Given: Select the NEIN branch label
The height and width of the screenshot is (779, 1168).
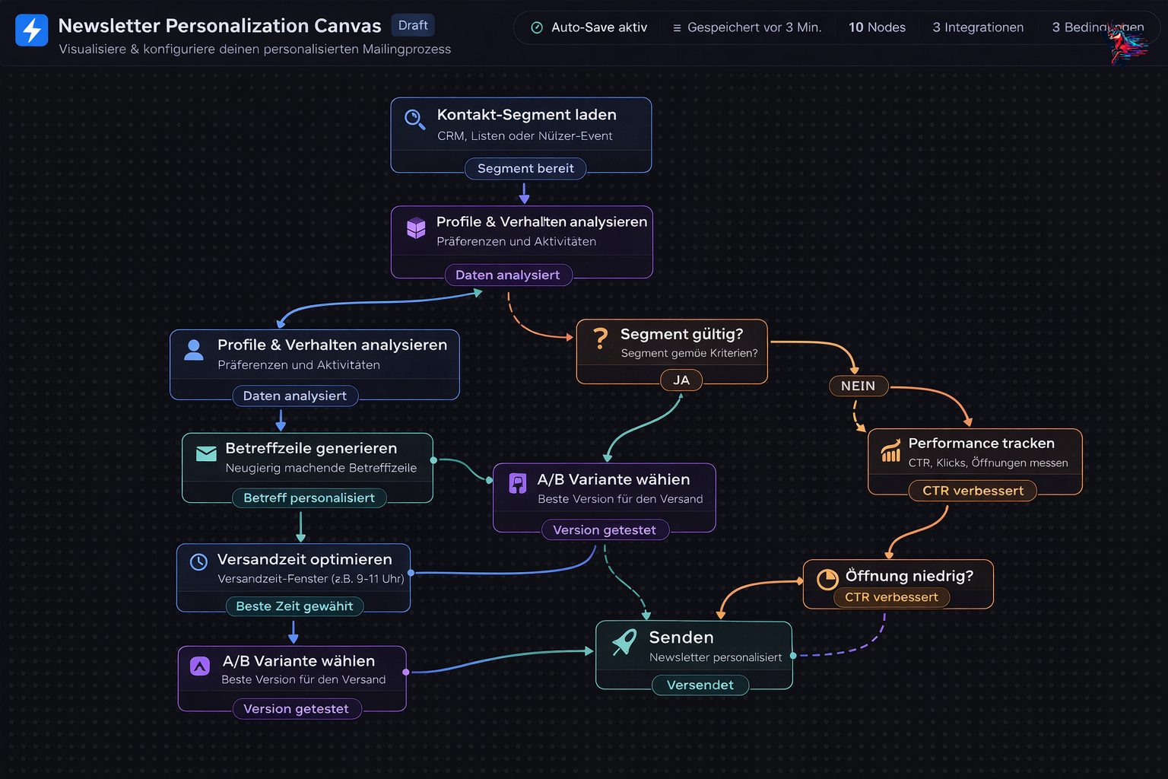Looking at the screenshot, I should [858, 386].
